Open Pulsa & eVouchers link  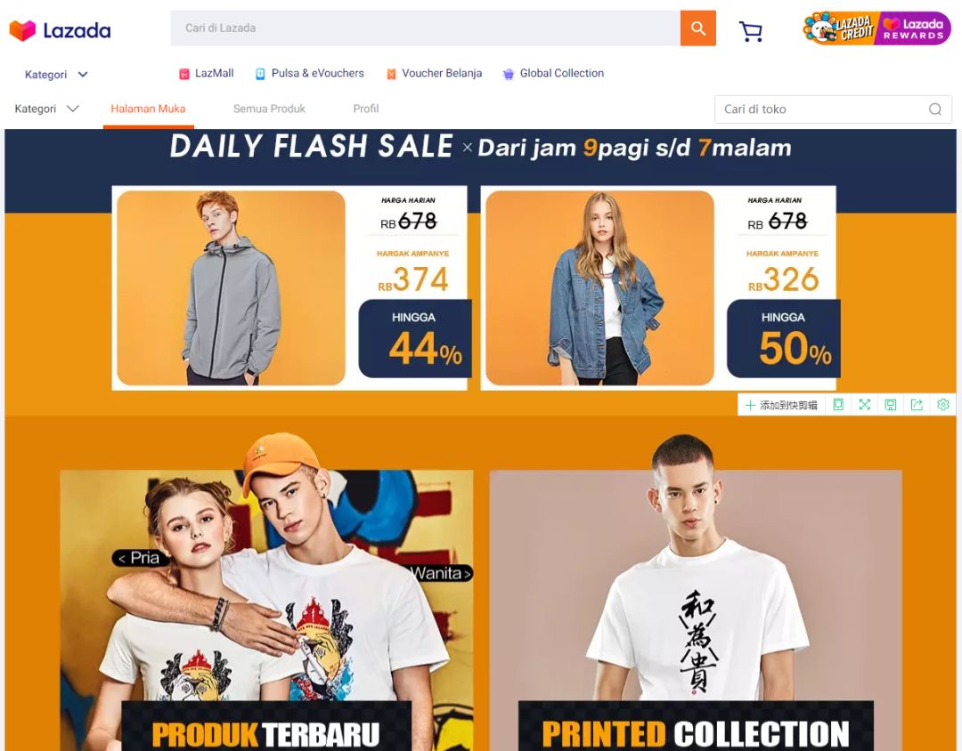(310, 74)
